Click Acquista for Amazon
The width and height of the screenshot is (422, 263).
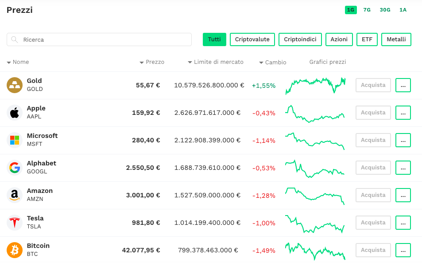(x=373, y=195)
